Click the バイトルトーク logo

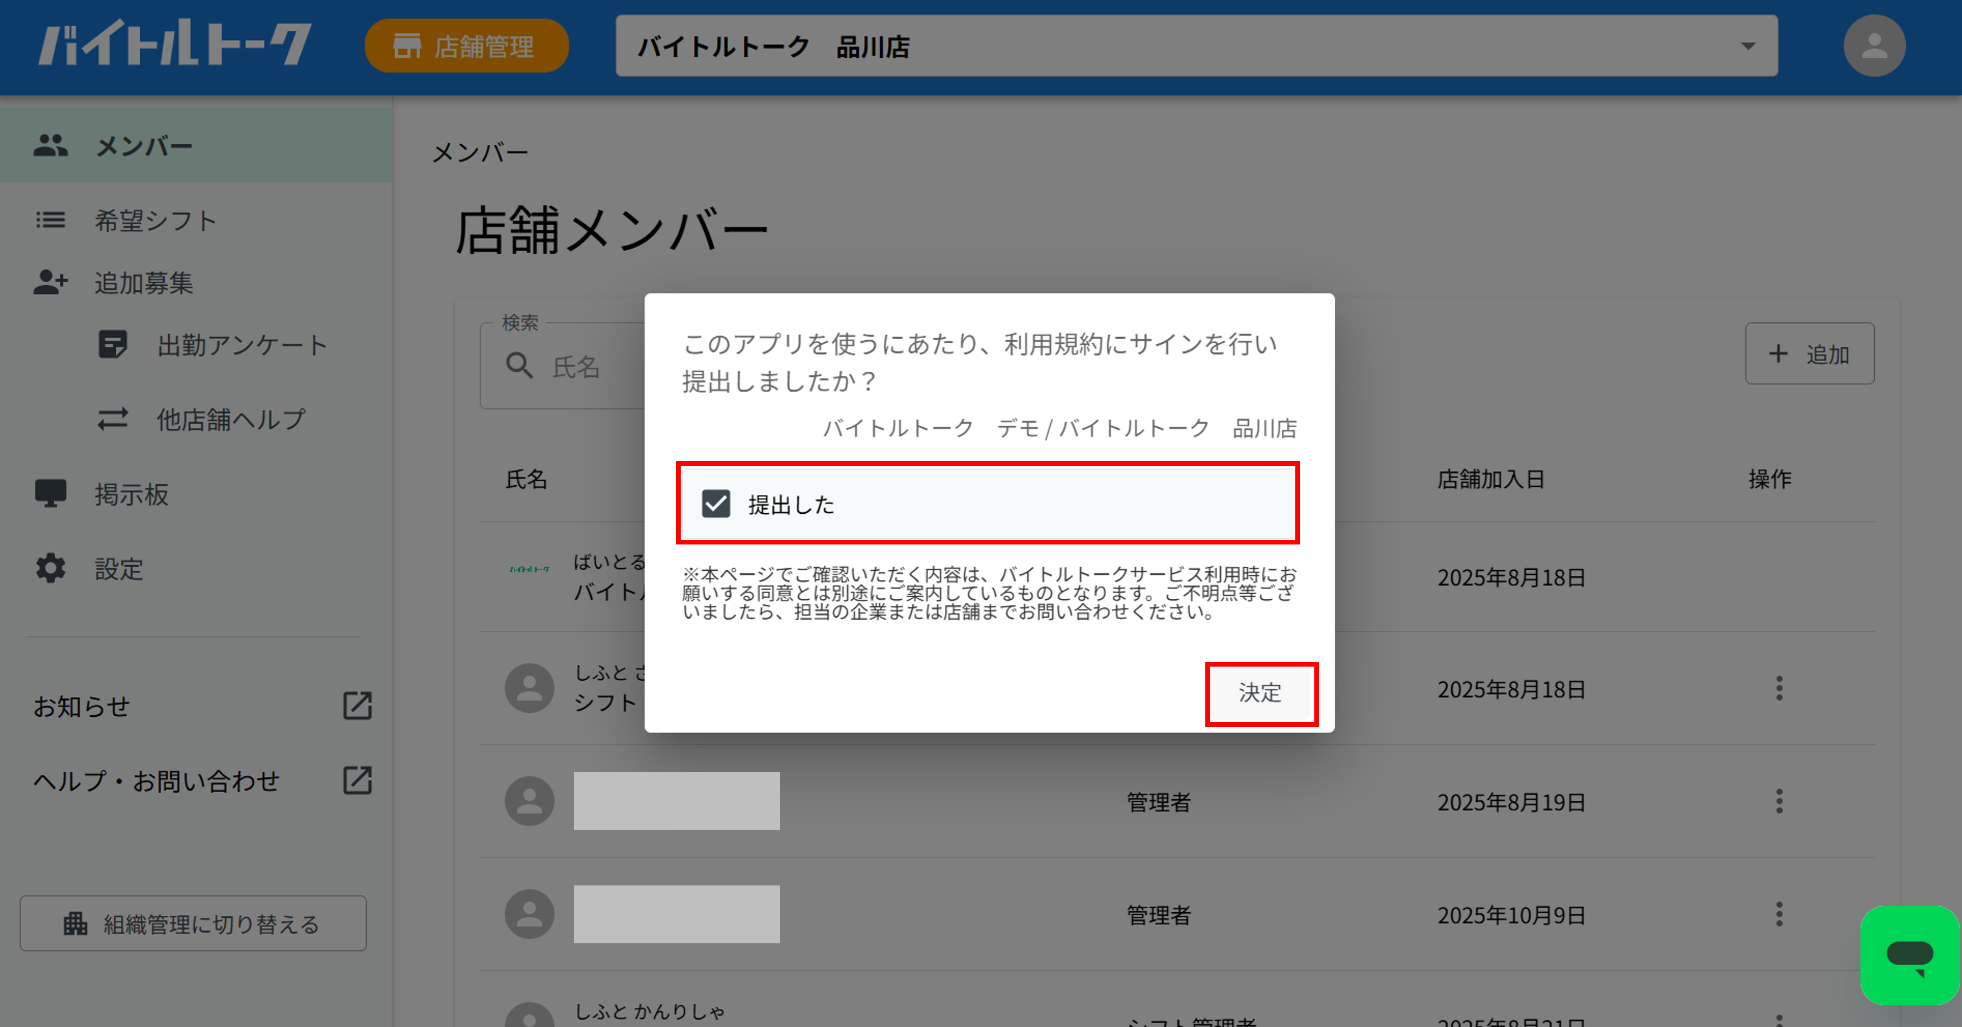(175, 44)
